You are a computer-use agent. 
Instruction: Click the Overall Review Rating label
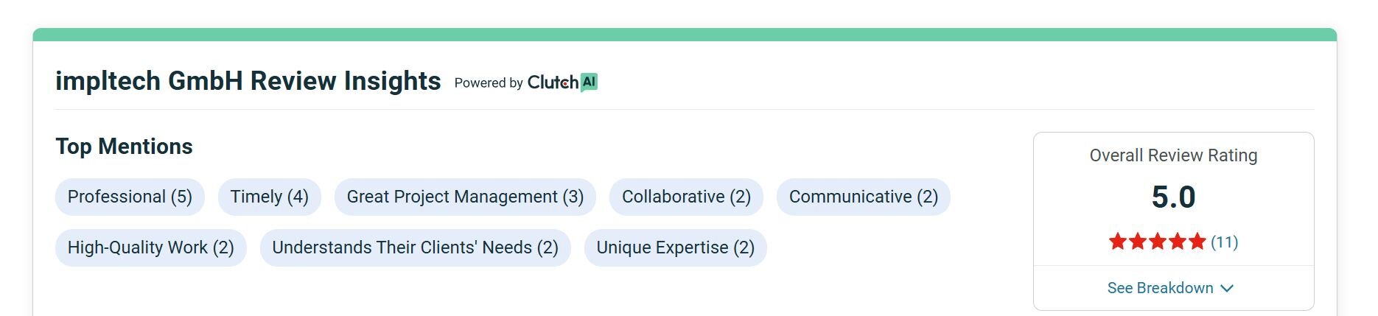coord(1173,155)
